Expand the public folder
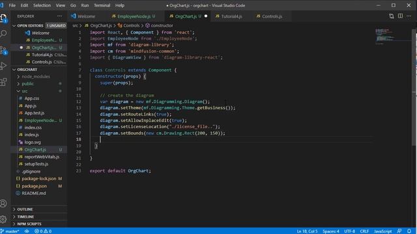The width and height of the screenshot is (417, 234). point(27,84)
